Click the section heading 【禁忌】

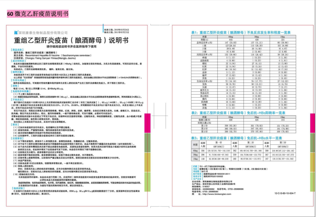point(15,125)
